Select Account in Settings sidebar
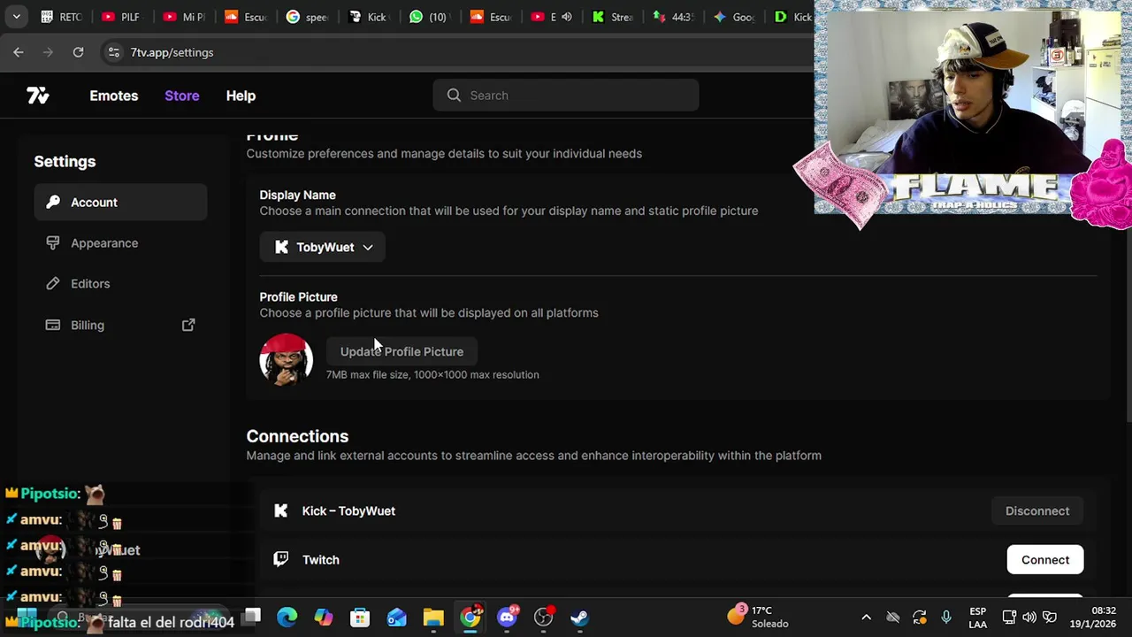 [120, 203]
